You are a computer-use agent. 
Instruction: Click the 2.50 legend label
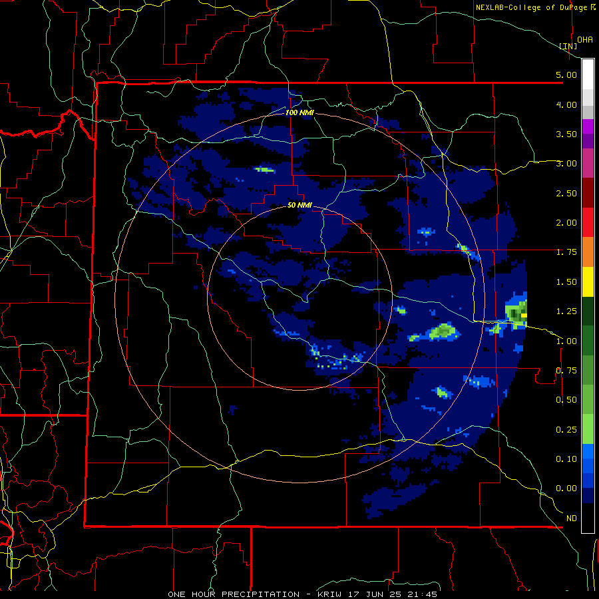[x=566, y=193]
